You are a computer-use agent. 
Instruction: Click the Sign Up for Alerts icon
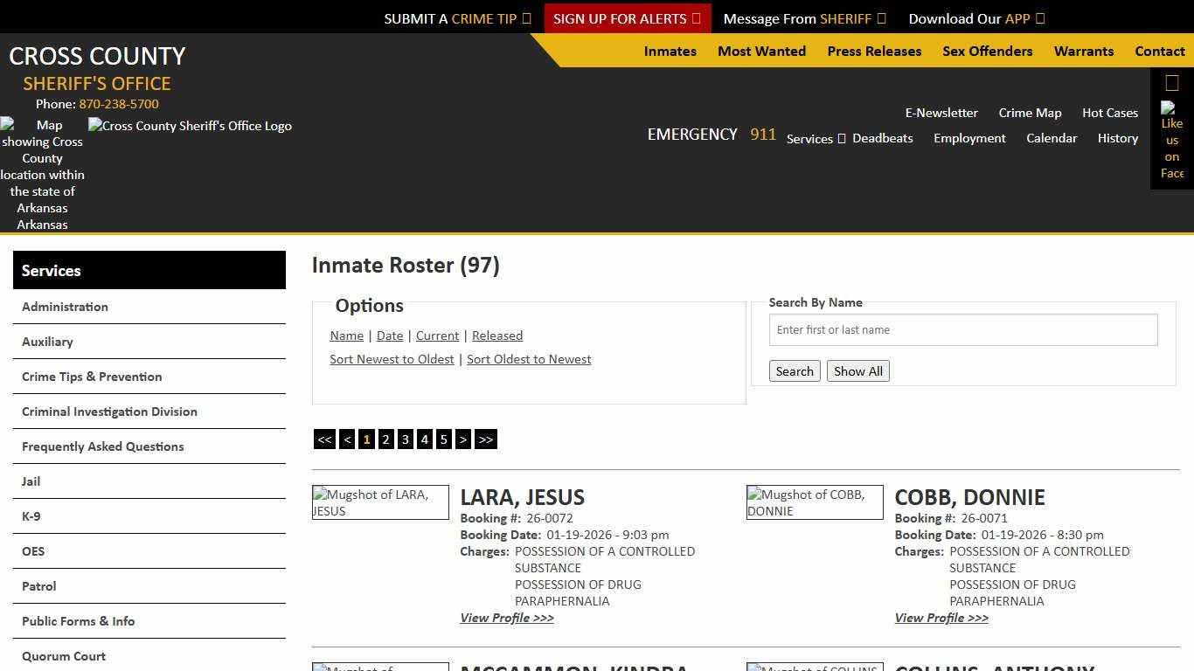point(695,17)
